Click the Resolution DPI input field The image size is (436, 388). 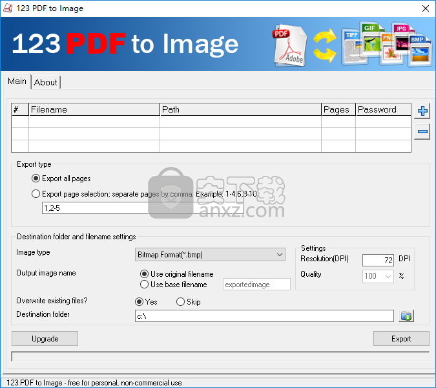(378, 260)
